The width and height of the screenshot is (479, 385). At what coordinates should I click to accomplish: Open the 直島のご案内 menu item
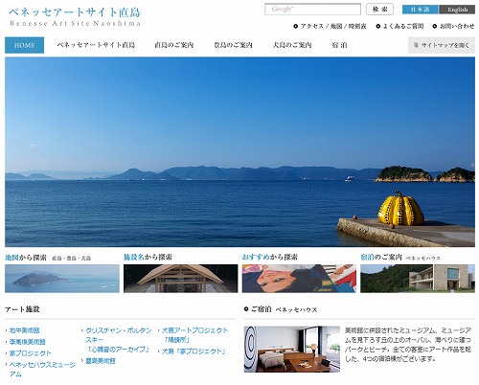174,45
